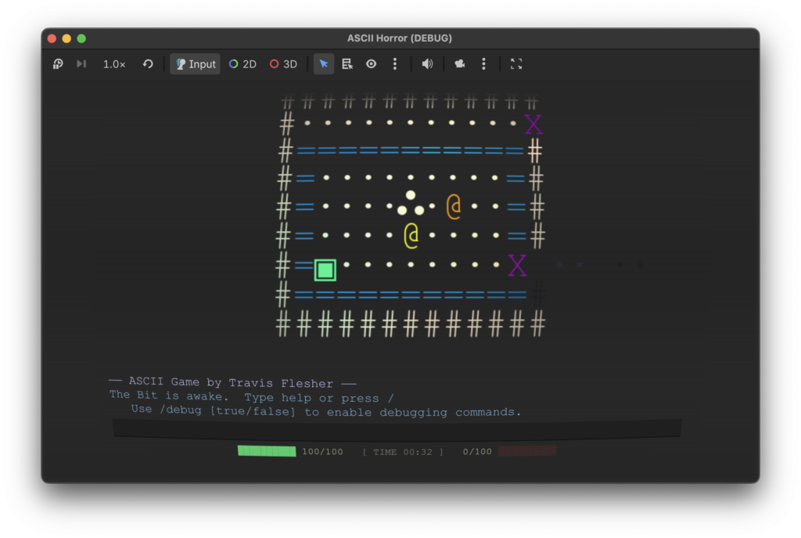This screenshot has width=801, height=538.
Task: Click the green health bar
Action: click(x=267, y=451)
